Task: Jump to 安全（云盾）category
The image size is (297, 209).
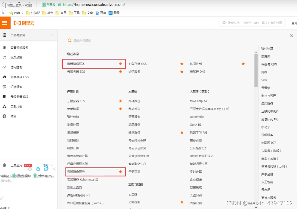Action: (x=270, y=159)
